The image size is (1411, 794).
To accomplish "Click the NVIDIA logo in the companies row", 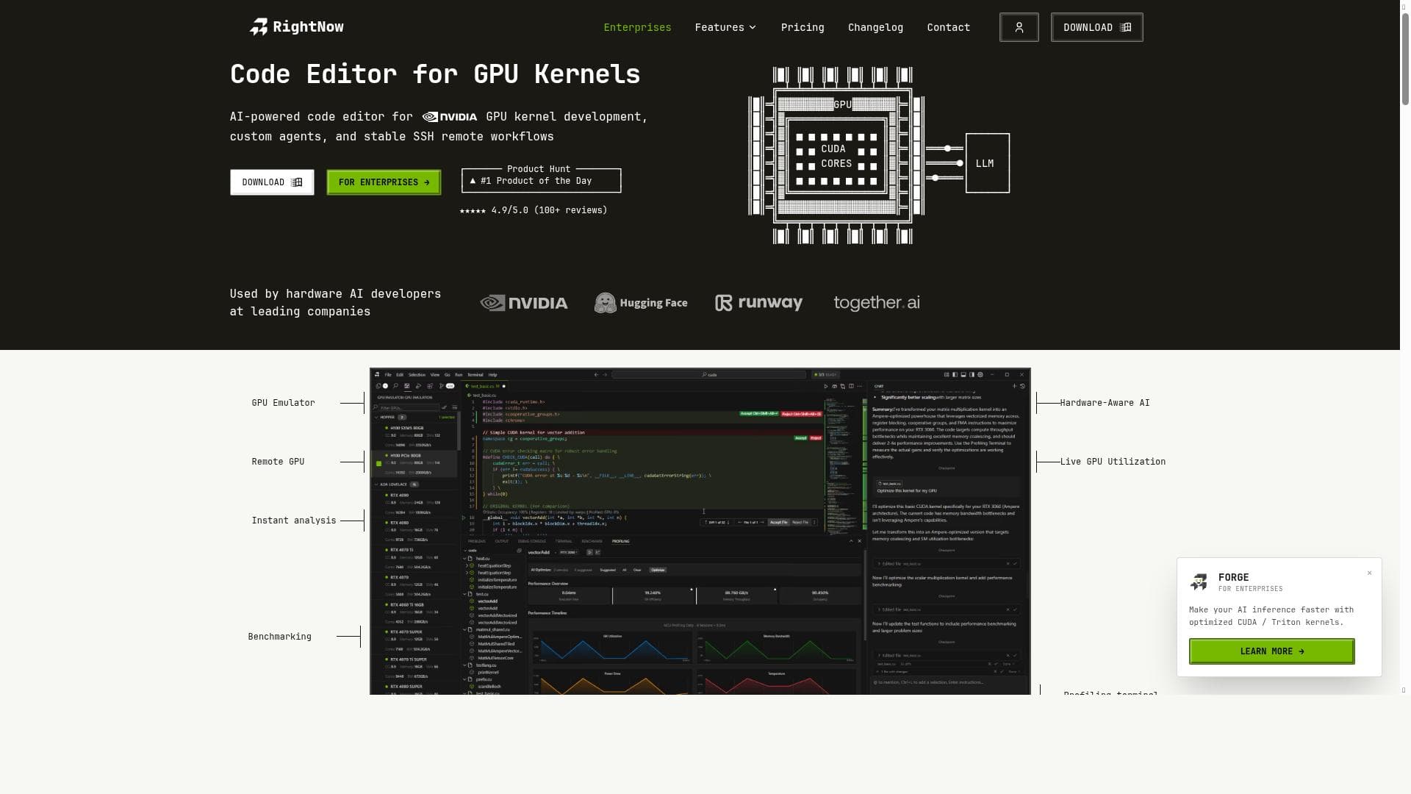I will (x=524, y=303).
